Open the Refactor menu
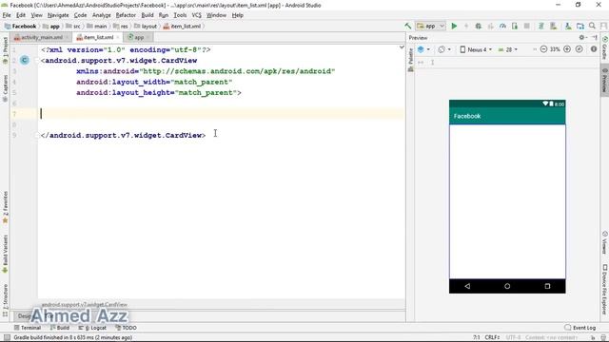The image size is (609, 342). point(126,15)
